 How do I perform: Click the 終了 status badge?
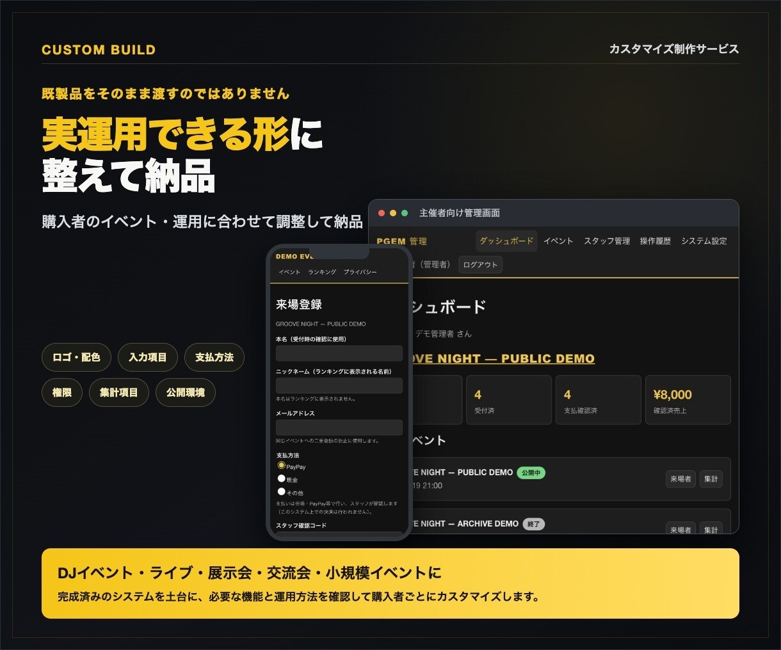point(534,524)
